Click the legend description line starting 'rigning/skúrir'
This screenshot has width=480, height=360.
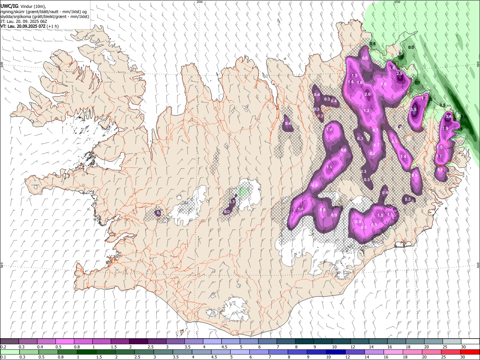(x=43, y=12)
